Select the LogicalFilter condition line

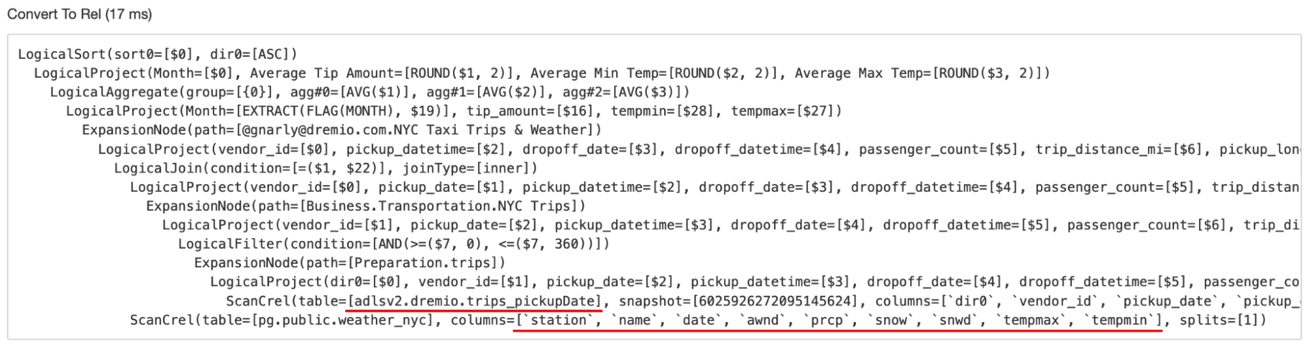point(394,244)
